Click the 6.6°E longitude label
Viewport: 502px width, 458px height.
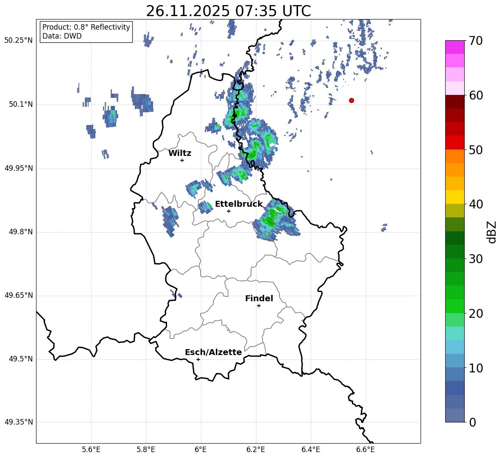tap(365, 450)
